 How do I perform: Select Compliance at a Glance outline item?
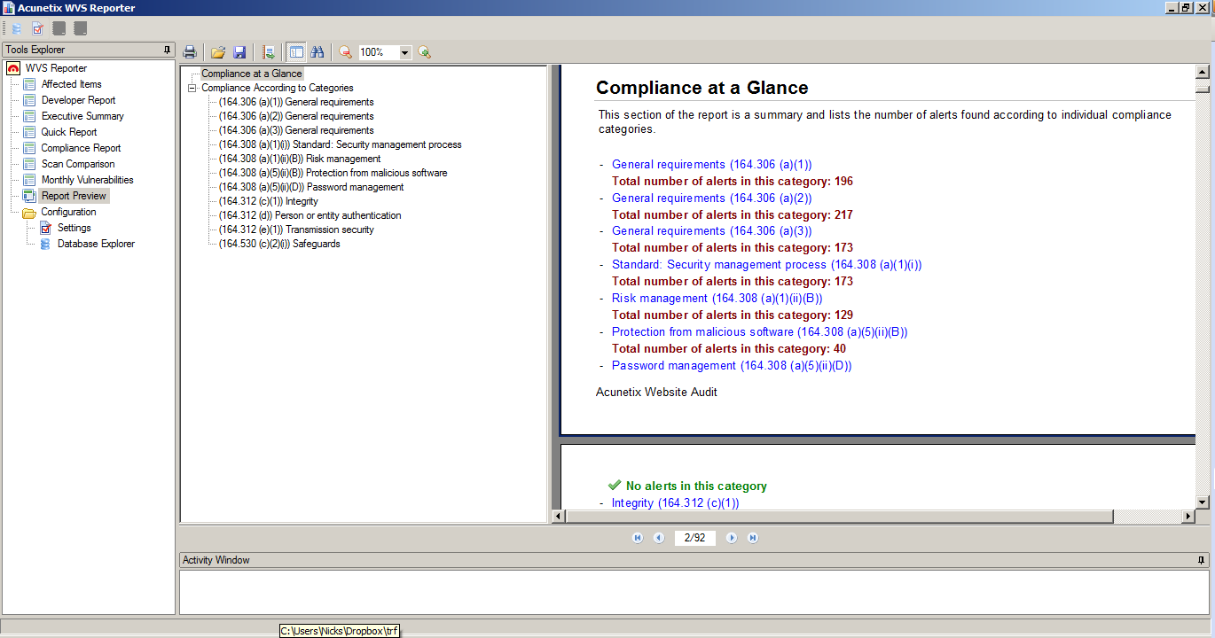(252, 74)
